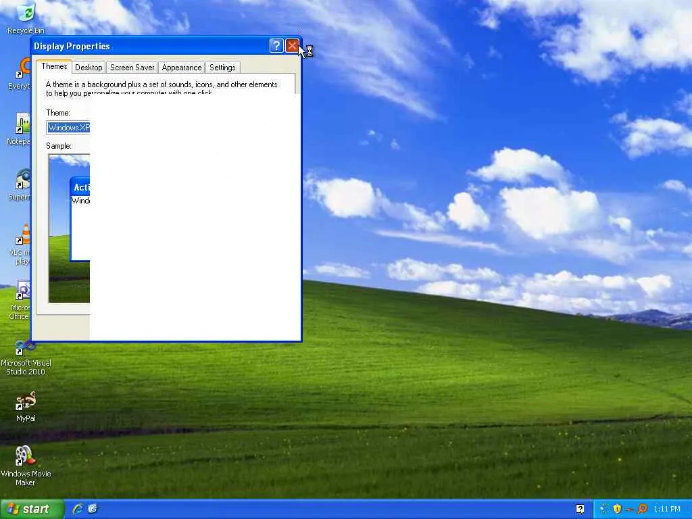
Task: Click the Display Properties help question button
Action: pos(276,46)
